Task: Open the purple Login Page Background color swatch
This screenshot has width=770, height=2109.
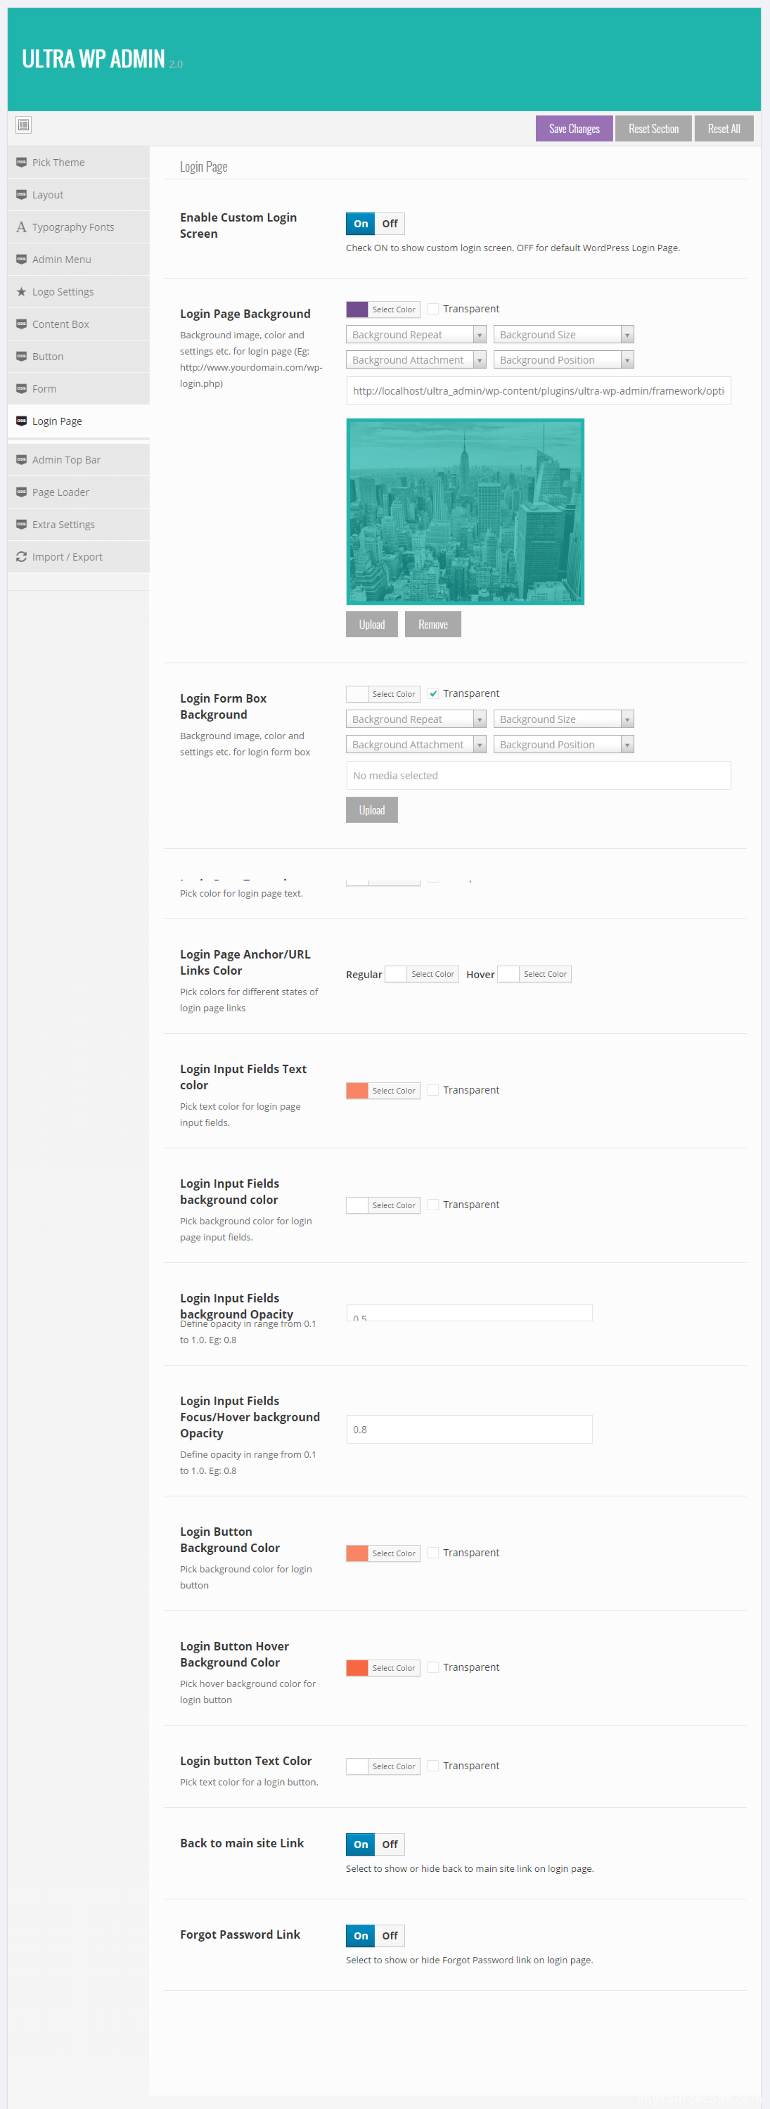Action: point(357,309)
